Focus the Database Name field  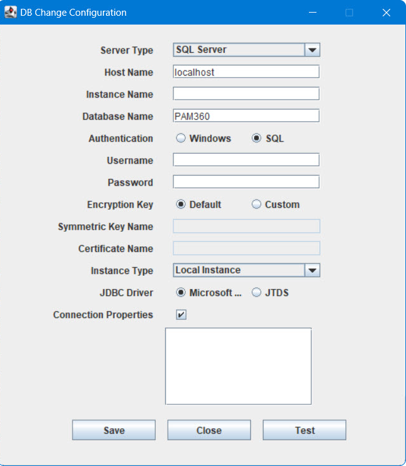[x=246, y=116]
